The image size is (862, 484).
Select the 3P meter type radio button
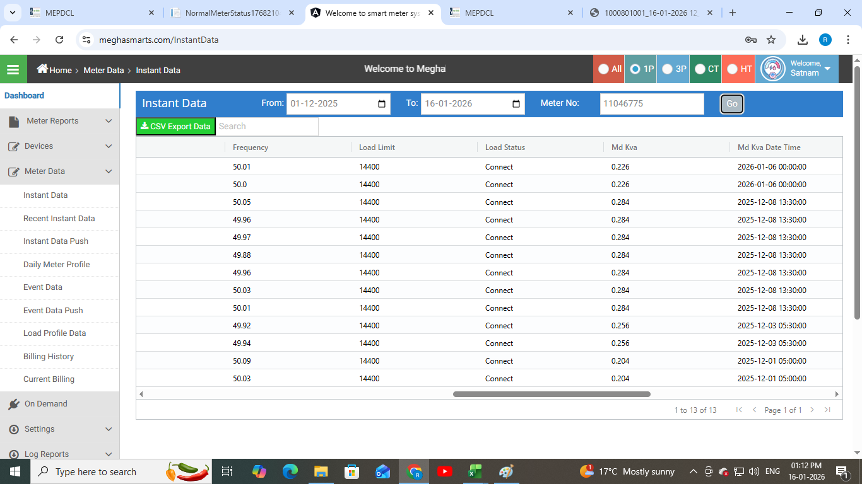668,69
